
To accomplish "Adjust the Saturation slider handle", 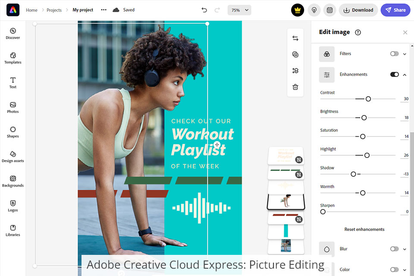I will coord(363,137).
